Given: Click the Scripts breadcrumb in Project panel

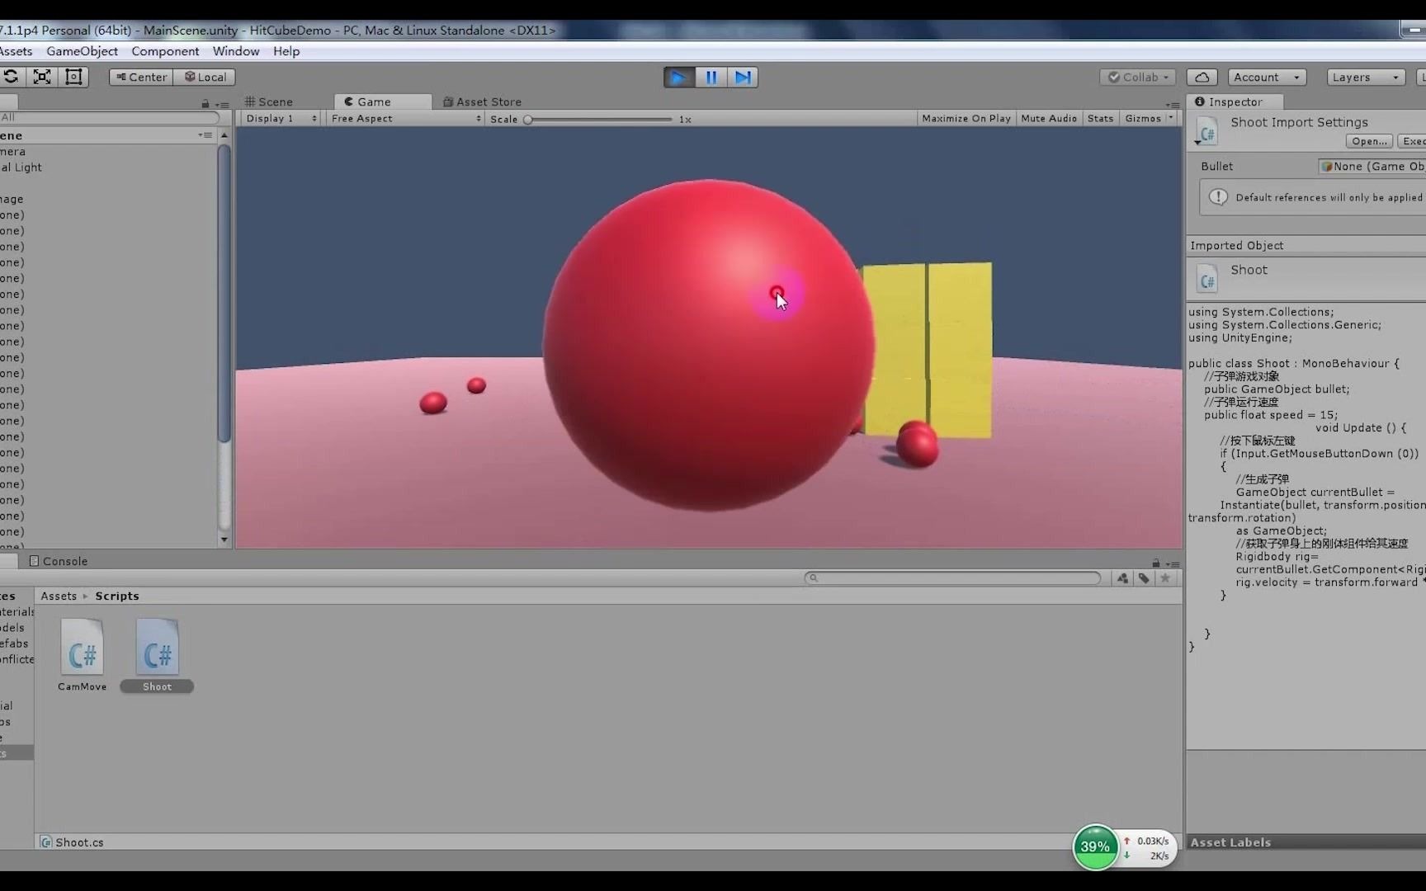Looking at the screenshot, I should (x=117, y=596).
